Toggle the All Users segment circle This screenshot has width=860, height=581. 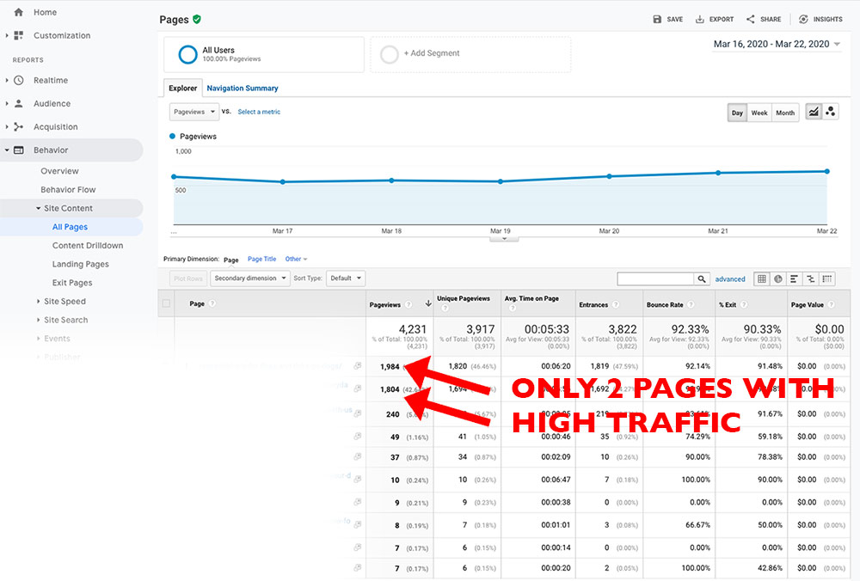click(x=187, y=54)
